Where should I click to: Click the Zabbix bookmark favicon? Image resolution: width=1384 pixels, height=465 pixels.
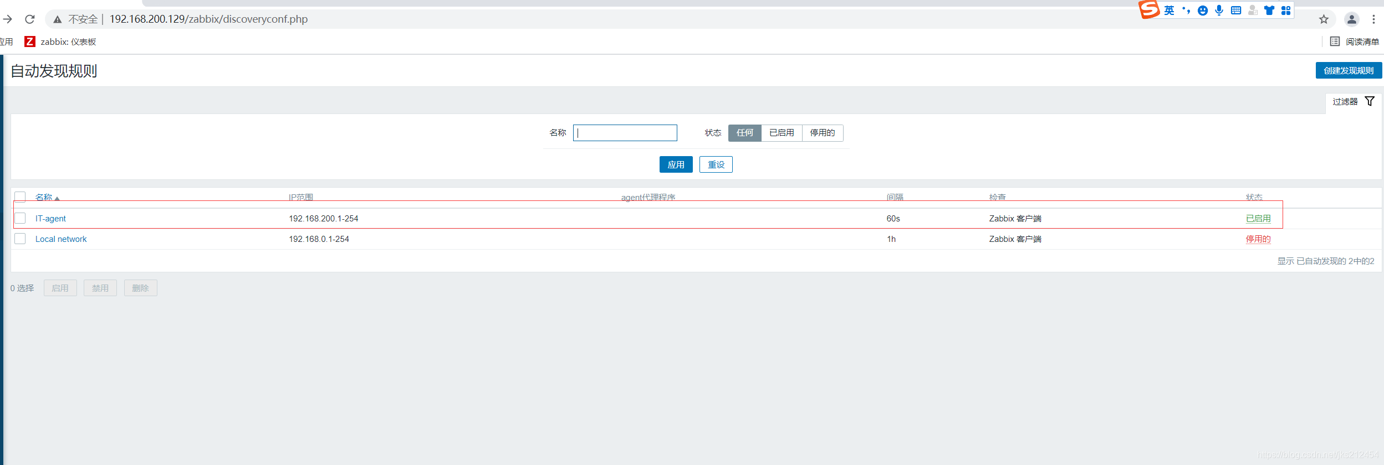click(x=30, y=42)
